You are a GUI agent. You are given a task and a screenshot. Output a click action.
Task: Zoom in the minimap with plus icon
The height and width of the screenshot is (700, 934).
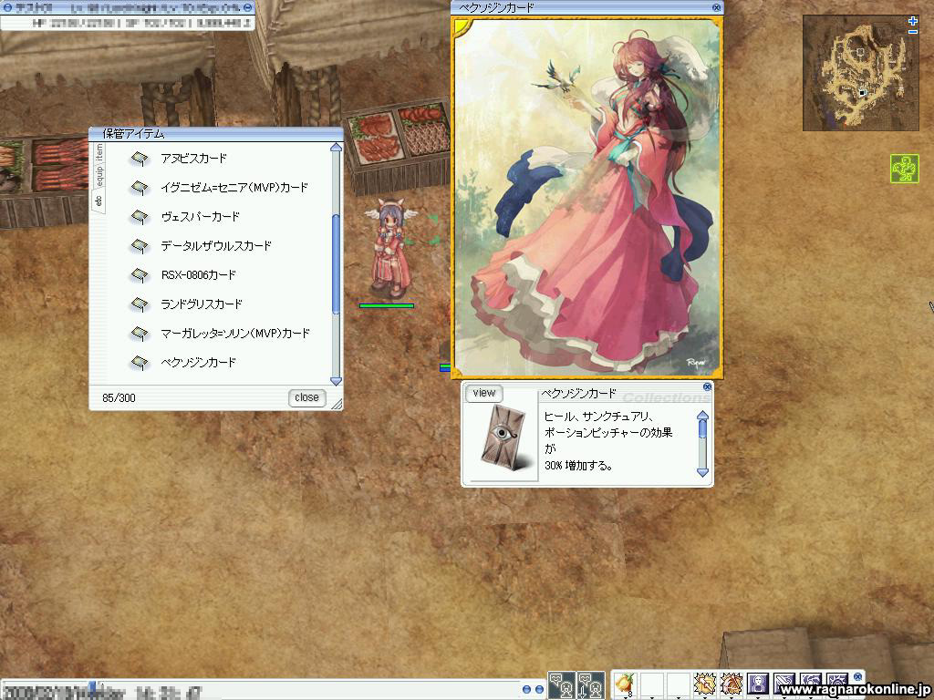[912, 22]
